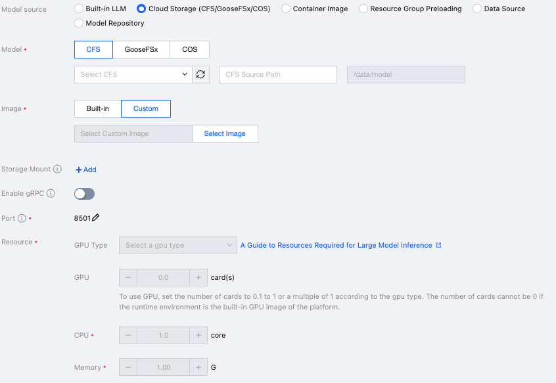The height and width of the screenshot is (383, 556).
Task: Select the Model Repository radio option
Action: (x=80, y=23)
